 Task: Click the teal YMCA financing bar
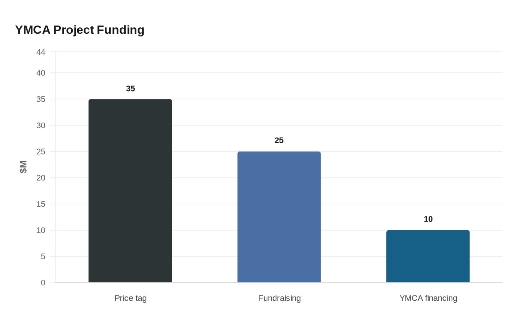(428, 256)
